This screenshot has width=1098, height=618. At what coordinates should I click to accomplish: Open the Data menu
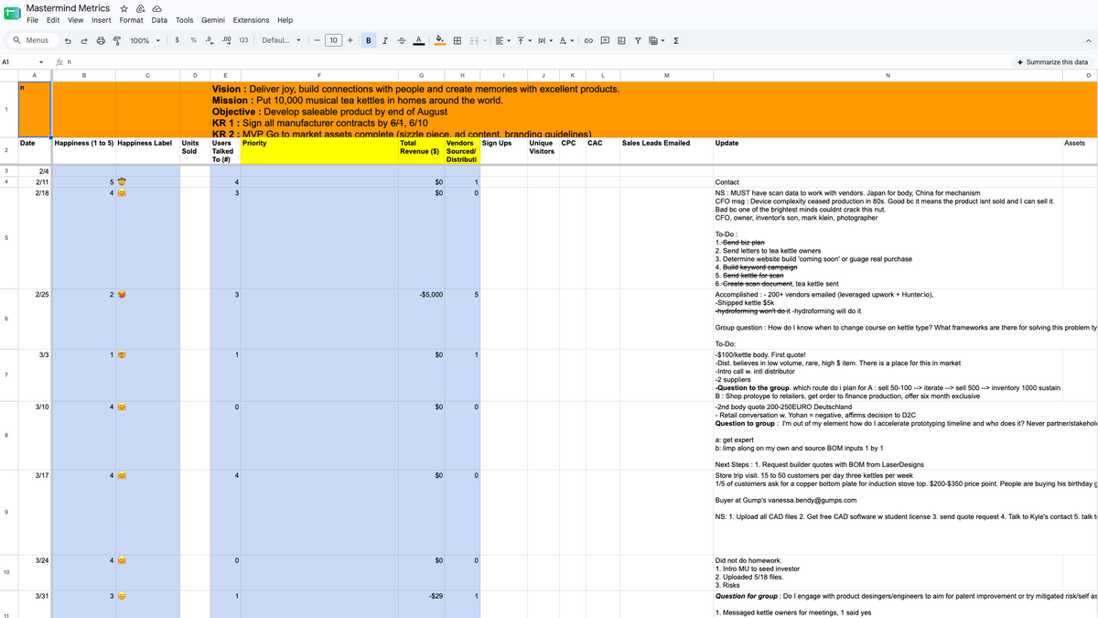(159, 20)
